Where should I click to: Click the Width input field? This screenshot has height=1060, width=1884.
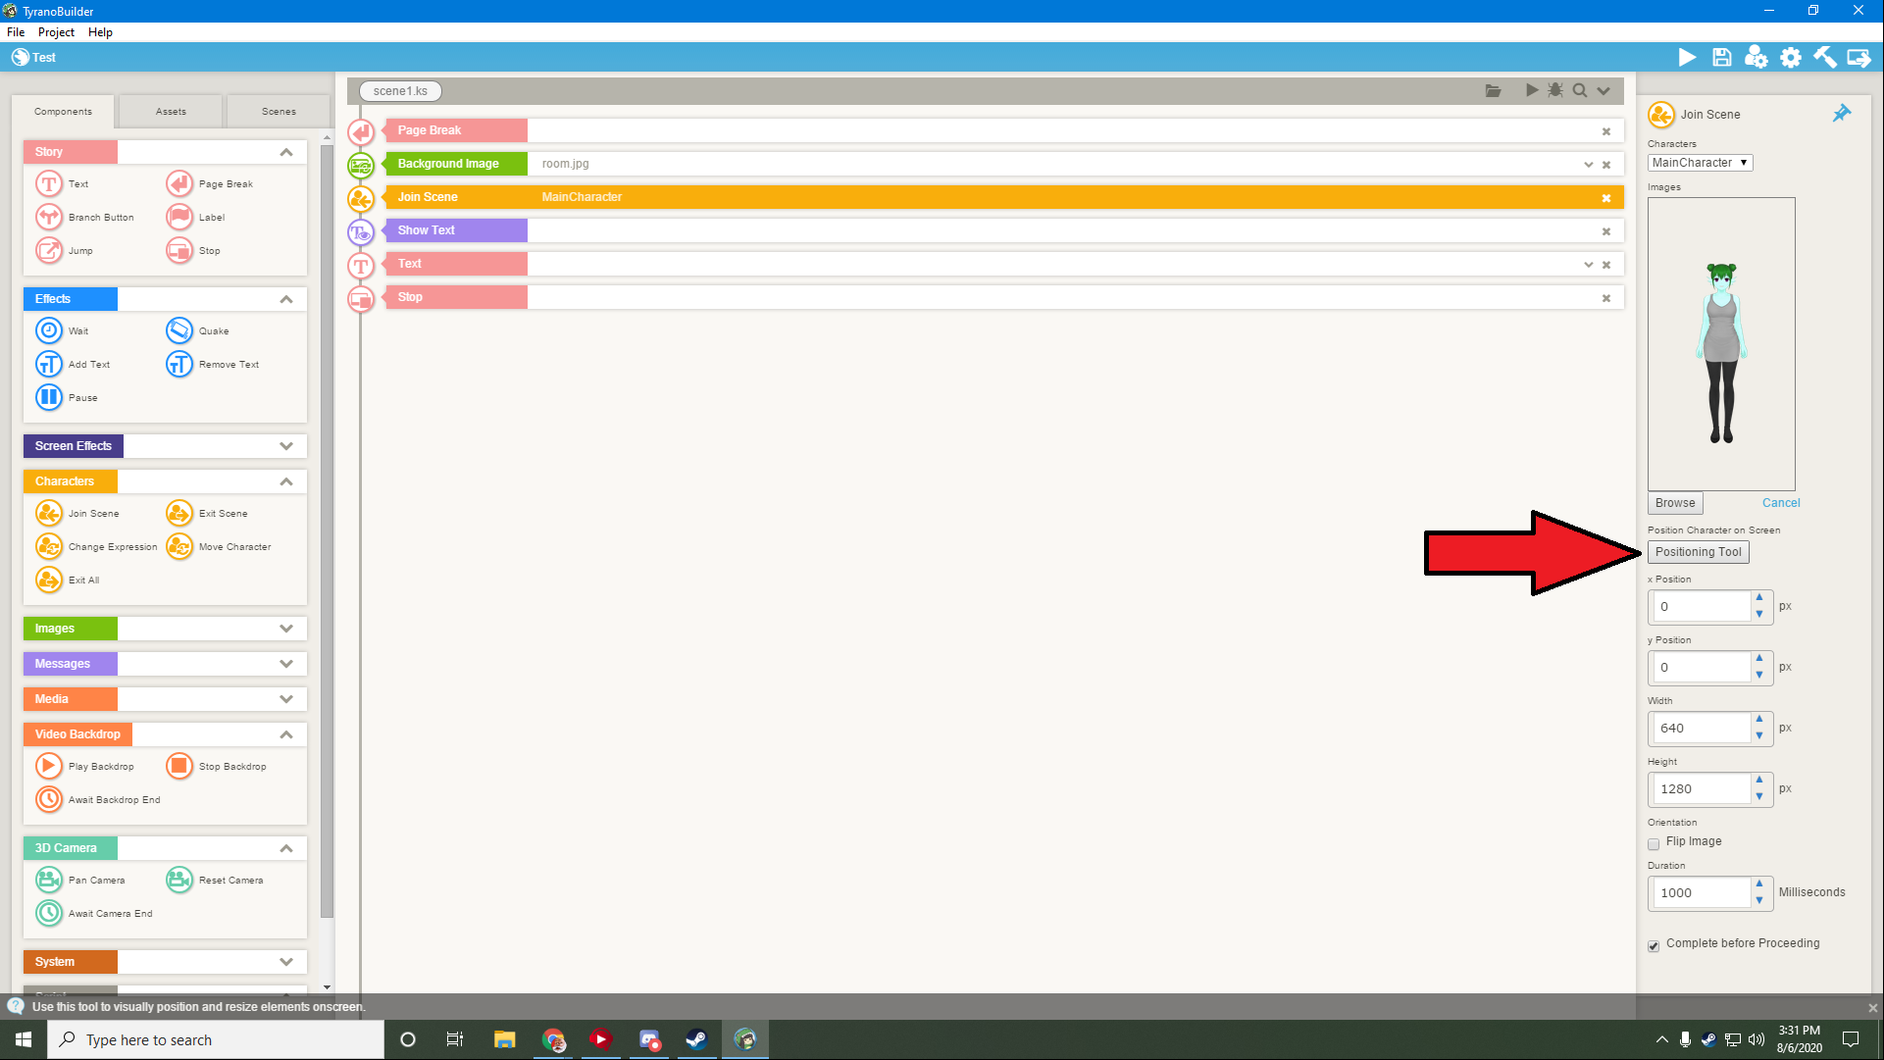[x=1702, y=729]
